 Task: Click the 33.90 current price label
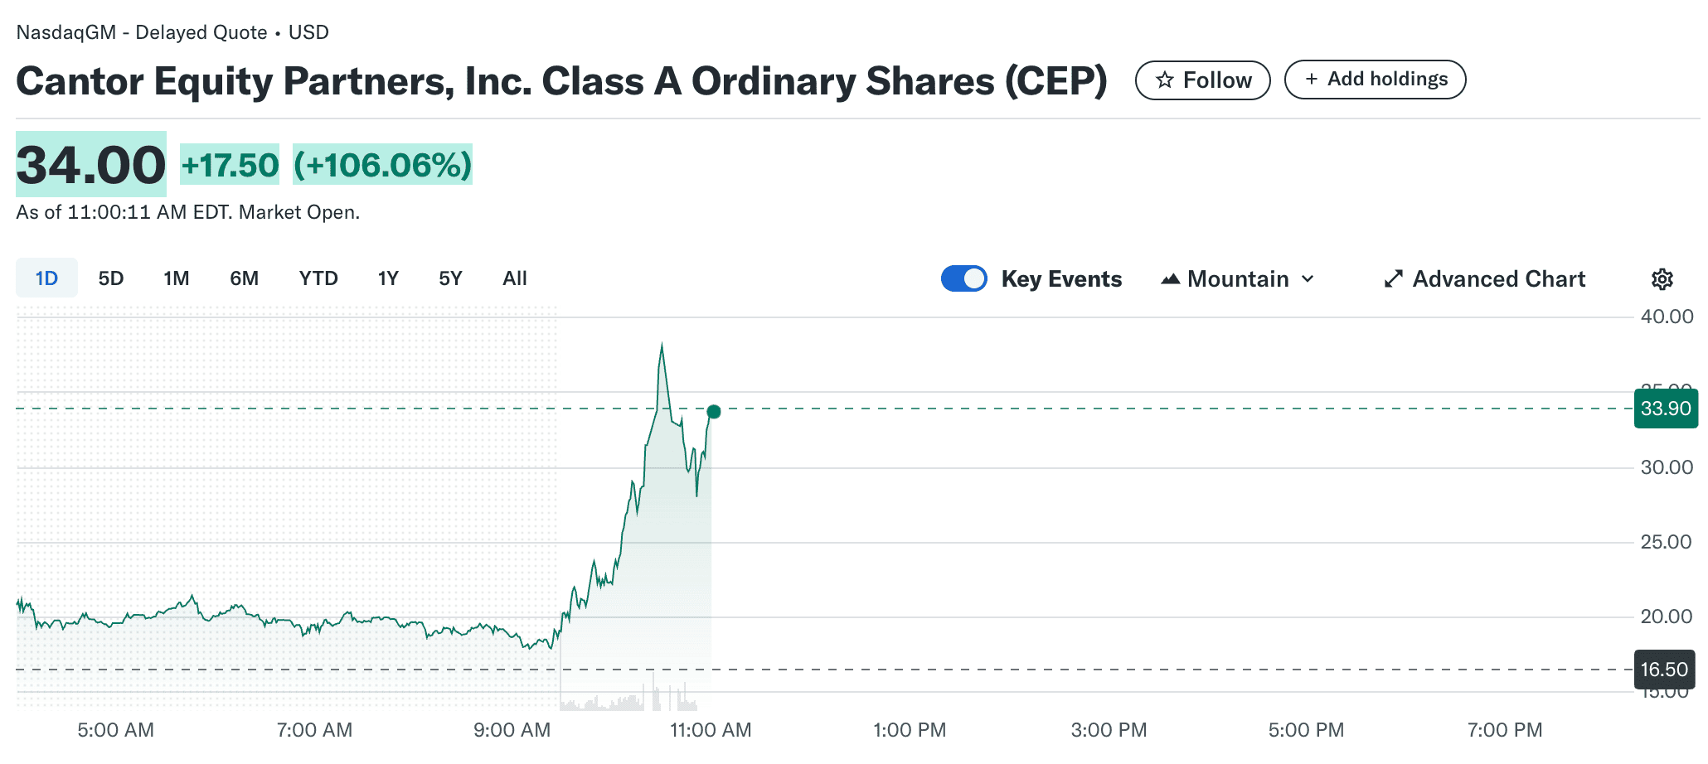point(1666,409)
